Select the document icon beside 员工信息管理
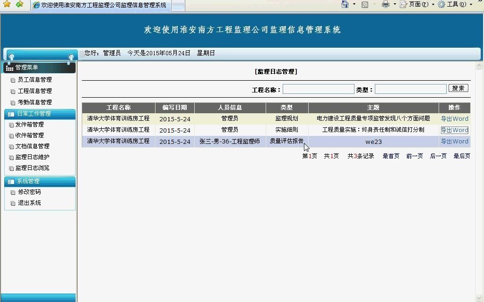The width and height of the screenshot is (484, 302). (12, 79)
